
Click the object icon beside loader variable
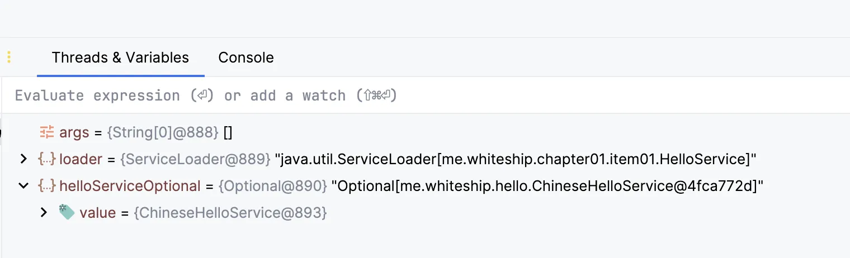coord(46,159)
